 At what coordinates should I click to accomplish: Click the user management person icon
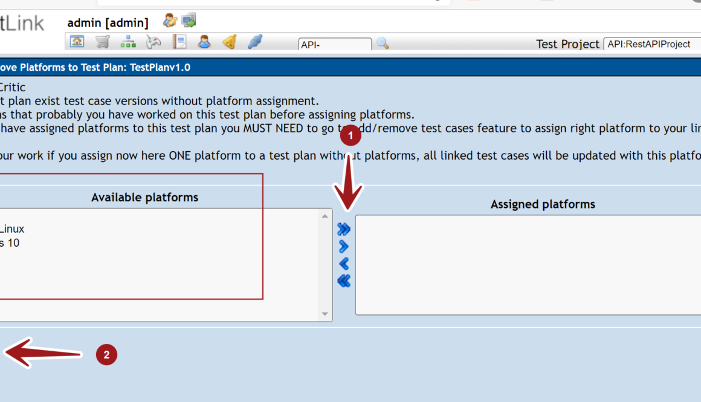(x=204, y=42)
